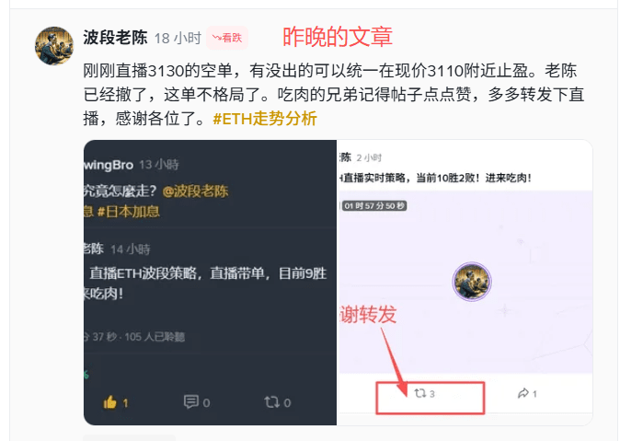Click the circular livestream host avatar
The width and height of the screenshot is (620, 441).
tap(471, 282)
